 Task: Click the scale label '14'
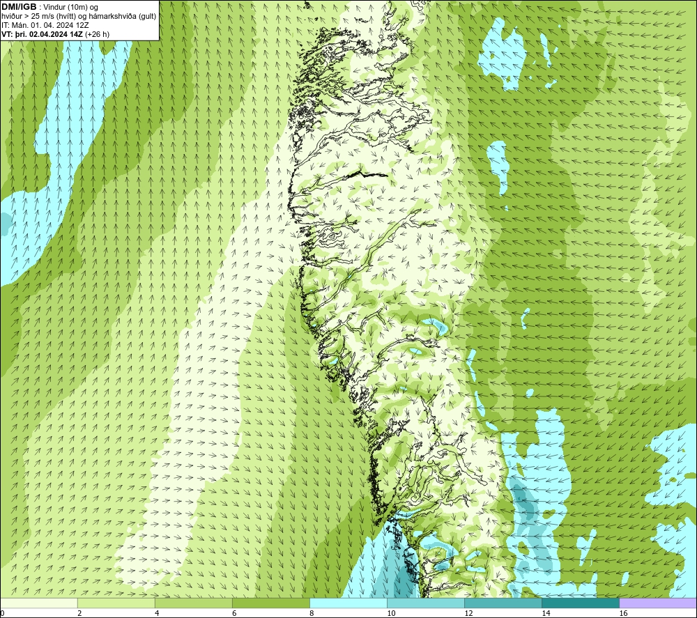tap(546, 614)
